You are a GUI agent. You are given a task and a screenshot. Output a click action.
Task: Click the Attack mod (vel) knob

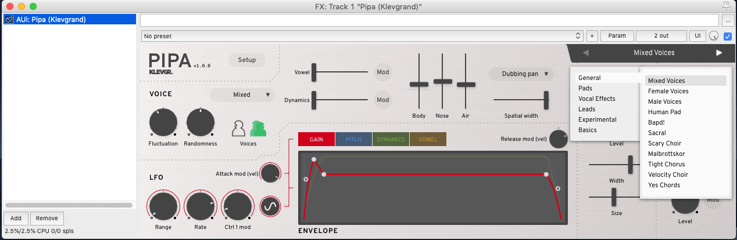270,173
